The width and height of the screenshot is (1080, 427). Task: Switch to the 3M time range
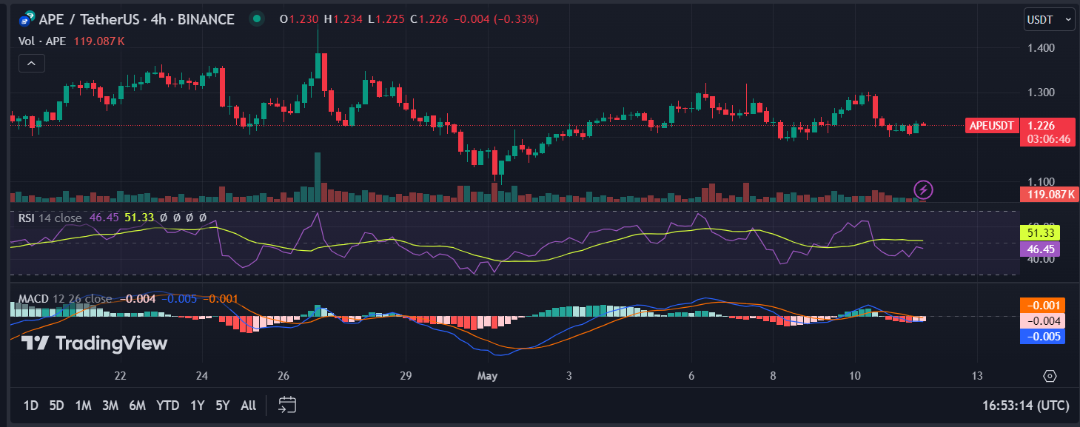(110, 405)
